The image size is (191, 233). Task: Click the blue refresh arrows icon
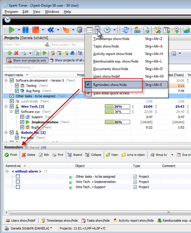coord(125,30)
